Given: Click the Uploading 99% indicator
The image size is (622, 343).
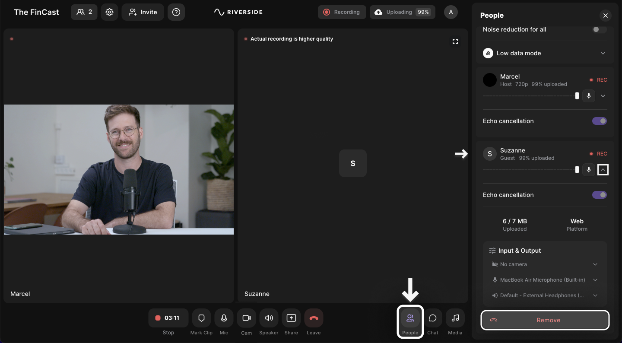Looking at the screenshot, I should tap(403, 12).
